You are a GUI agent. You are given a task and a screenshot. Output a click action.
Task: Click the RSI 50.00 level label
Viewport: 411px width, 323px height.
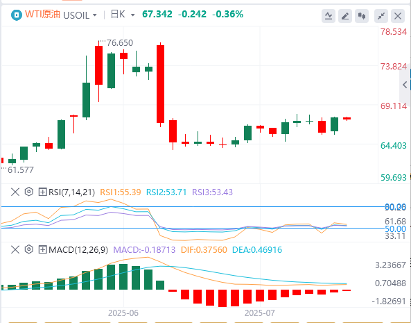point(395,229)
